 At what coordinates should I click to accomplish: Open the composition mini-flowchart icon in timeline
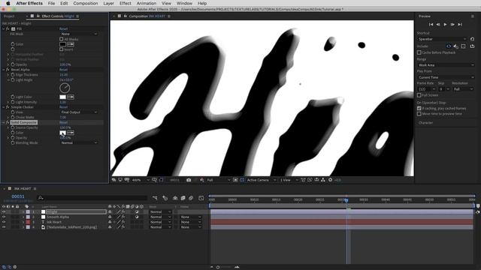coord(155,198)
